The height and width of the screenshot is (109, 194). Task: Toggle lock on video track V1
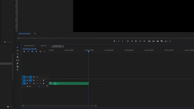click(x=27, y=77)
